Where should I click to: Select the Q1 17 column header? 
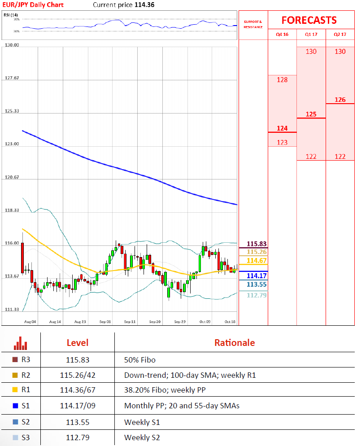311,35
